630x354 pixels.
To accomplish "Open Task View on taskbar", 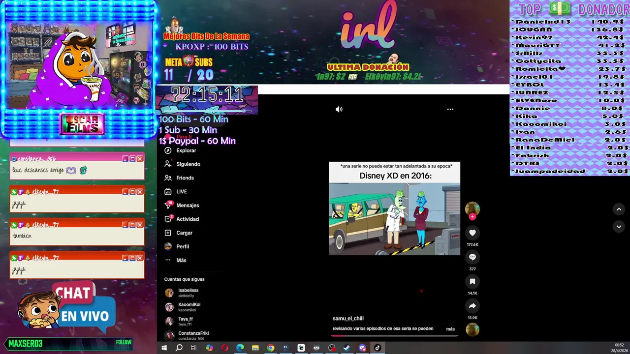I will click(194, 348).
